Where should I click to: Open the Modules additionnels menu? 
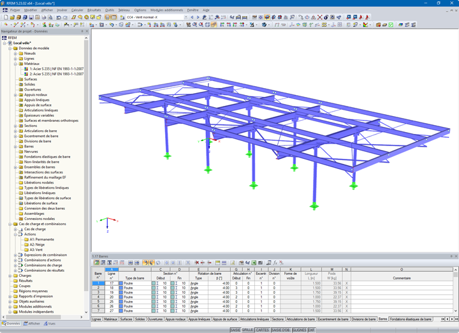pyautogui.click(x=166, y=10)
